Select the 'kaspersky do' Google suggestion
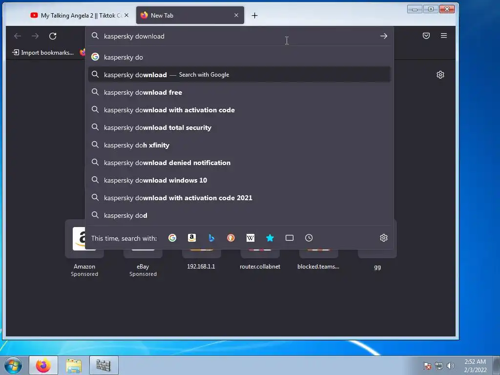The width and height of the screenshot is (500, 375). [239, 57]
